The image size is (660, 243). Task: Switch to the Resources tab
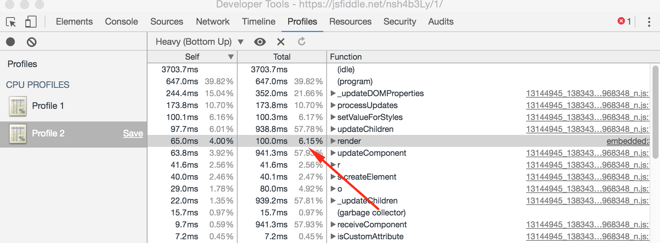(350, 22)
